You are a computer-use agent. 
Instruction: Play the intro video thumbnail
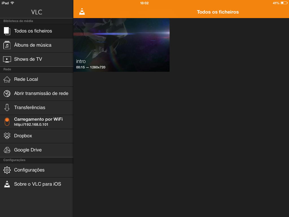(x=121, y=45)
